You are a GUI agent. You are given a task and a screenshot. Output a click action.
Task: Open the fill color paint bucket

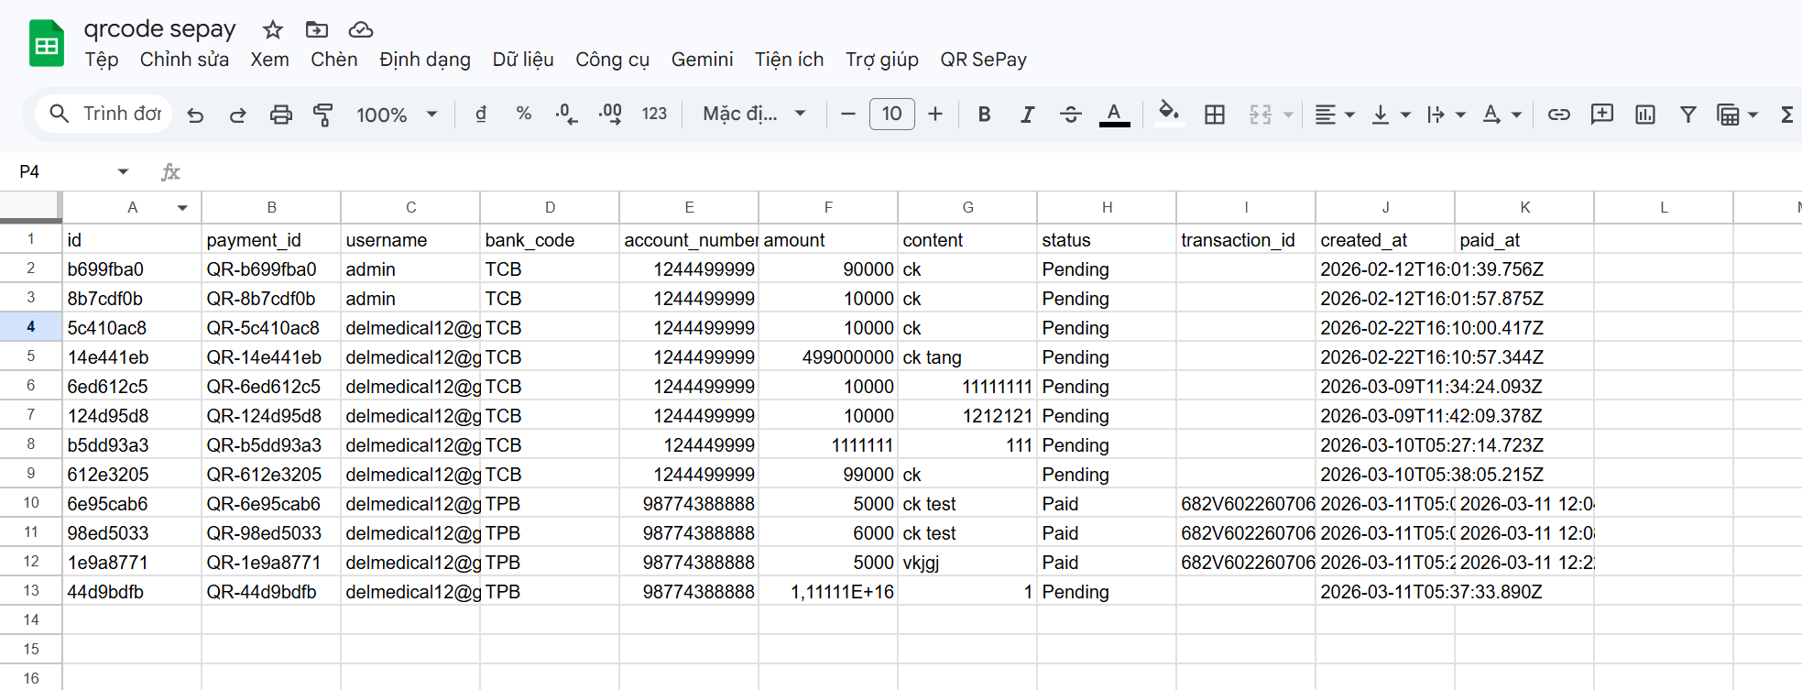click(x=1167, y=113)
